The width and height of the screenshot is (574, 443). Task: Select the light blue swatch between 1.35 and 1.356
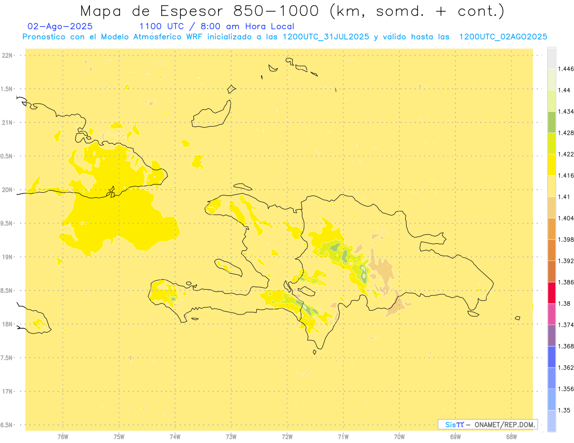552,400
